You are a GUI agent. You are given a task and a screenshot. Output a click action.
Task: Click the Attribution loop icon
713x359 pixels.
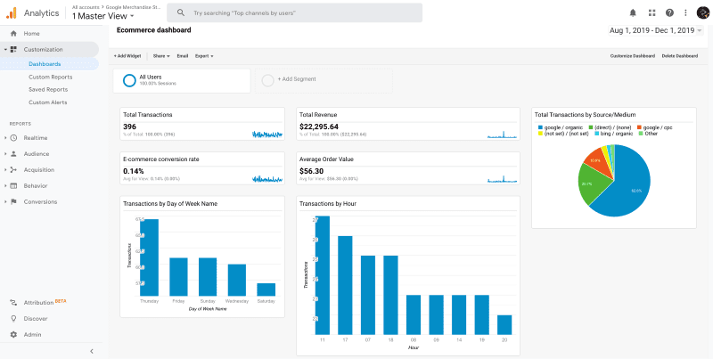coord(13,303)
